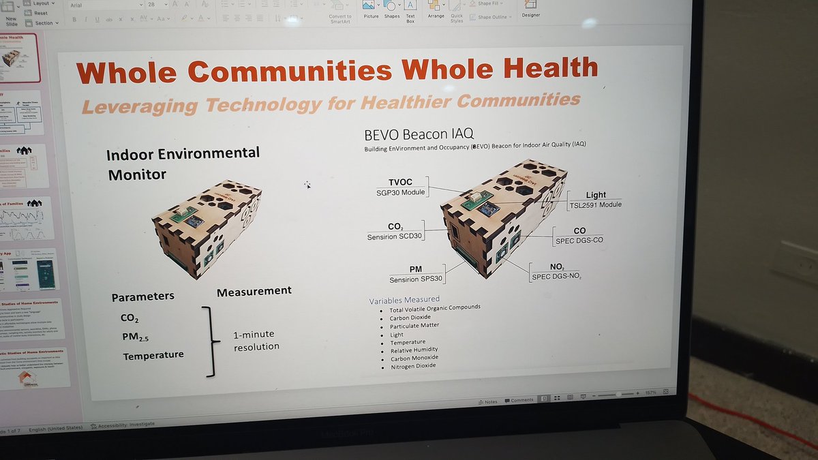
Task: Start the Slide Show
Action: coord(583,397)
